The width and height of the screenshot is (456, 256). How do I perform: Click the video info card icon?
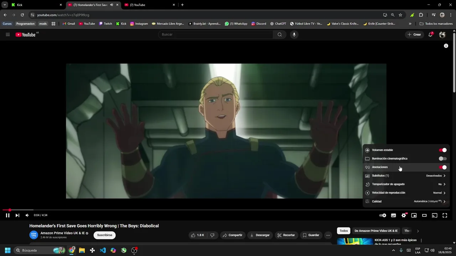click(446, 46)
